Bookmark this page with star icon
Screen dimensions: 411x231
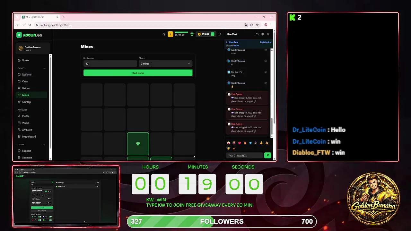tap(257, 25)
